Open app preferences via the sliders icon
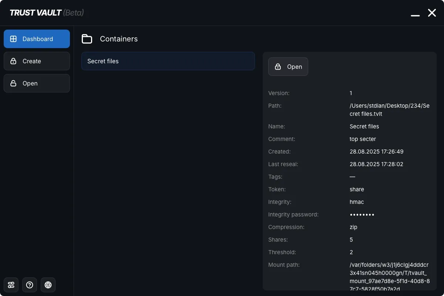 point(11,285)
